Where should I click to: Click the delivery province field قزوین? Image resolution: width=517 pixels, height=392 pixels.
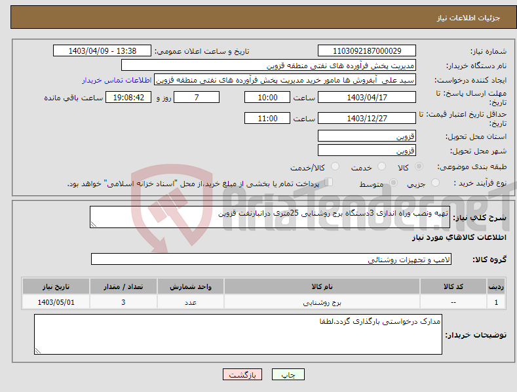click(x=367, y=136)
